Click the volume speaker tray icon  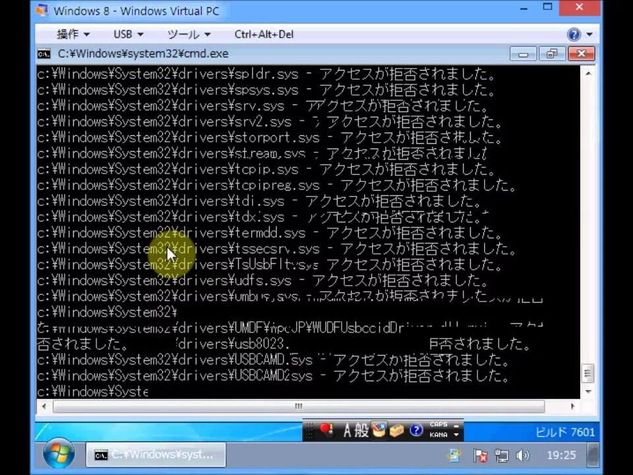(522, 456)
